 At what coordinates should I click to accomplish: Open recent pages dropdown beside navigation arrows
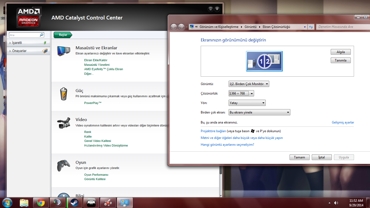(x=187, y=27)
